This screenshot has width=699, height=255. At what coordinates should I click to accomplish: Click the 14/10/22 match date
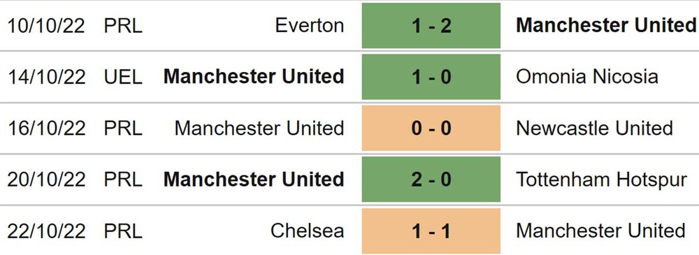point(46,77)
